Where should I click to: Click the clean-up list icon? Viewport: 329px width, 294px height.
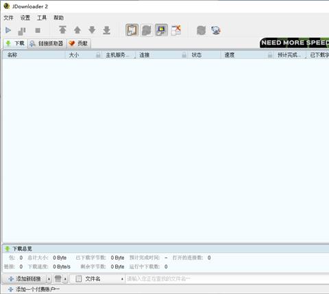point(58,279)
